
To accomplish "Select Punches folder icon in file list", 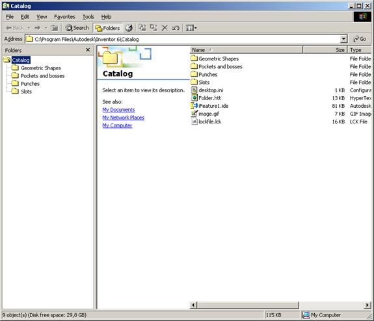I will tap(194, 74).
